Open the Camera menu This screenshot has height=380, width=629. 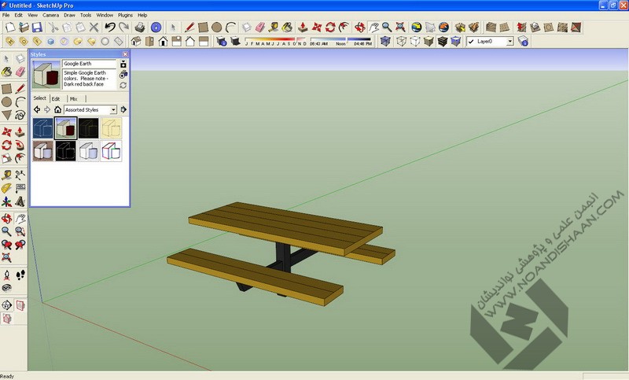tap(50, 15)
